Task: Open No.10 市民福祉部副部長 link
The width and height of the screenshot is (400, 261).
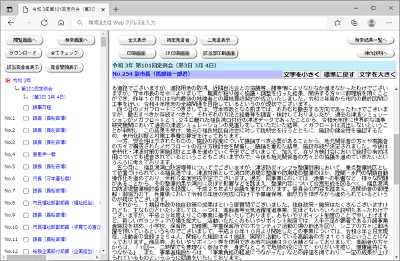Action: [67, 227]
